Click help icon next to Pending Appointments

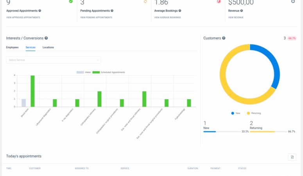pos(112,11)
